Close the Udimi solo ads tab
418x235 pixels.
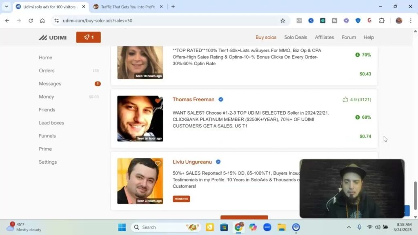(83, 7)
